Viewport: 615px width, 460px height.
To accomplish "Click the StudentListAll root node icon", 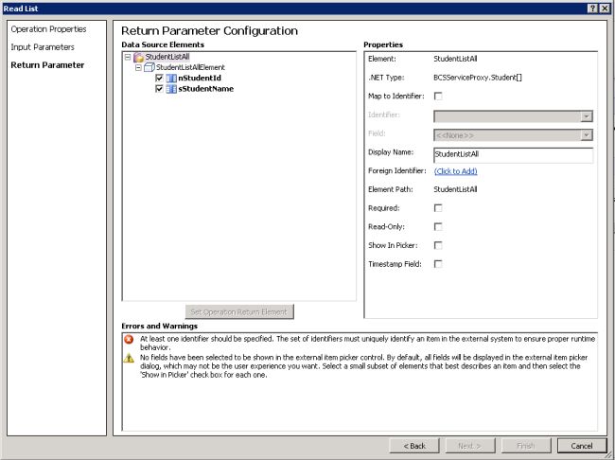I will click(x=139, y=58).
